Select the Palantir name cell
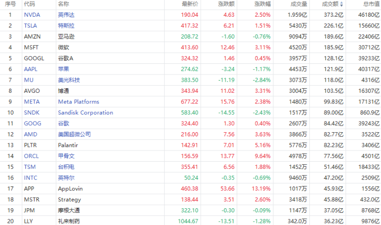The height and width of the screenshot is (225, 381). tap(68, 145)
